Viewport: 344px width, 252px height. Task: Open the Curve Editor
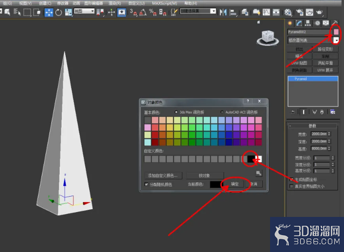[x=266, y=12]
